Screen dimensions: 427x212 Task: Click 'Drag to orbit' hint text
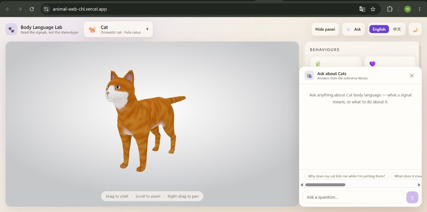point(117,196)
